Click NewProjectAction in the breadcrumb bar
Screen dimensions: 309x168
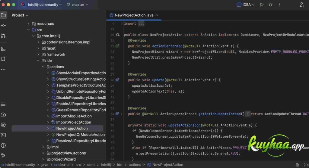pyautogui.click(x=168, y=165)
